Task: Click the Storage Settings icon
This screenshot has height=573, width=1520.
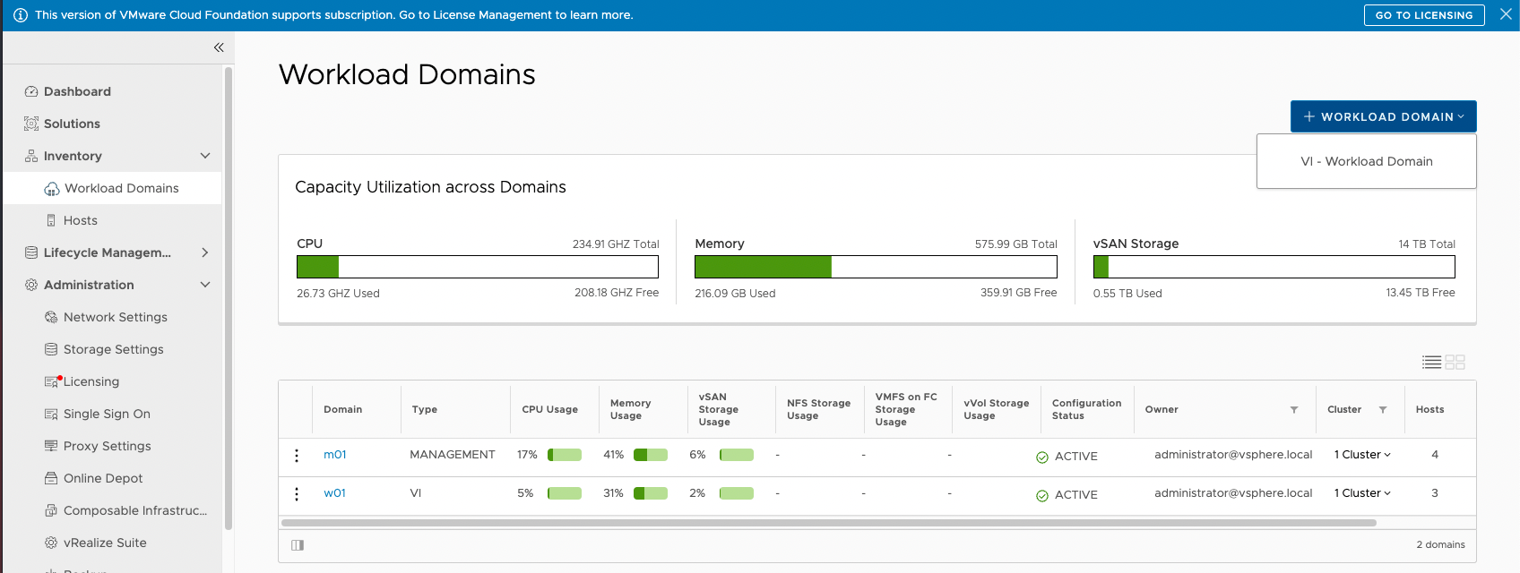Action: 51,349
